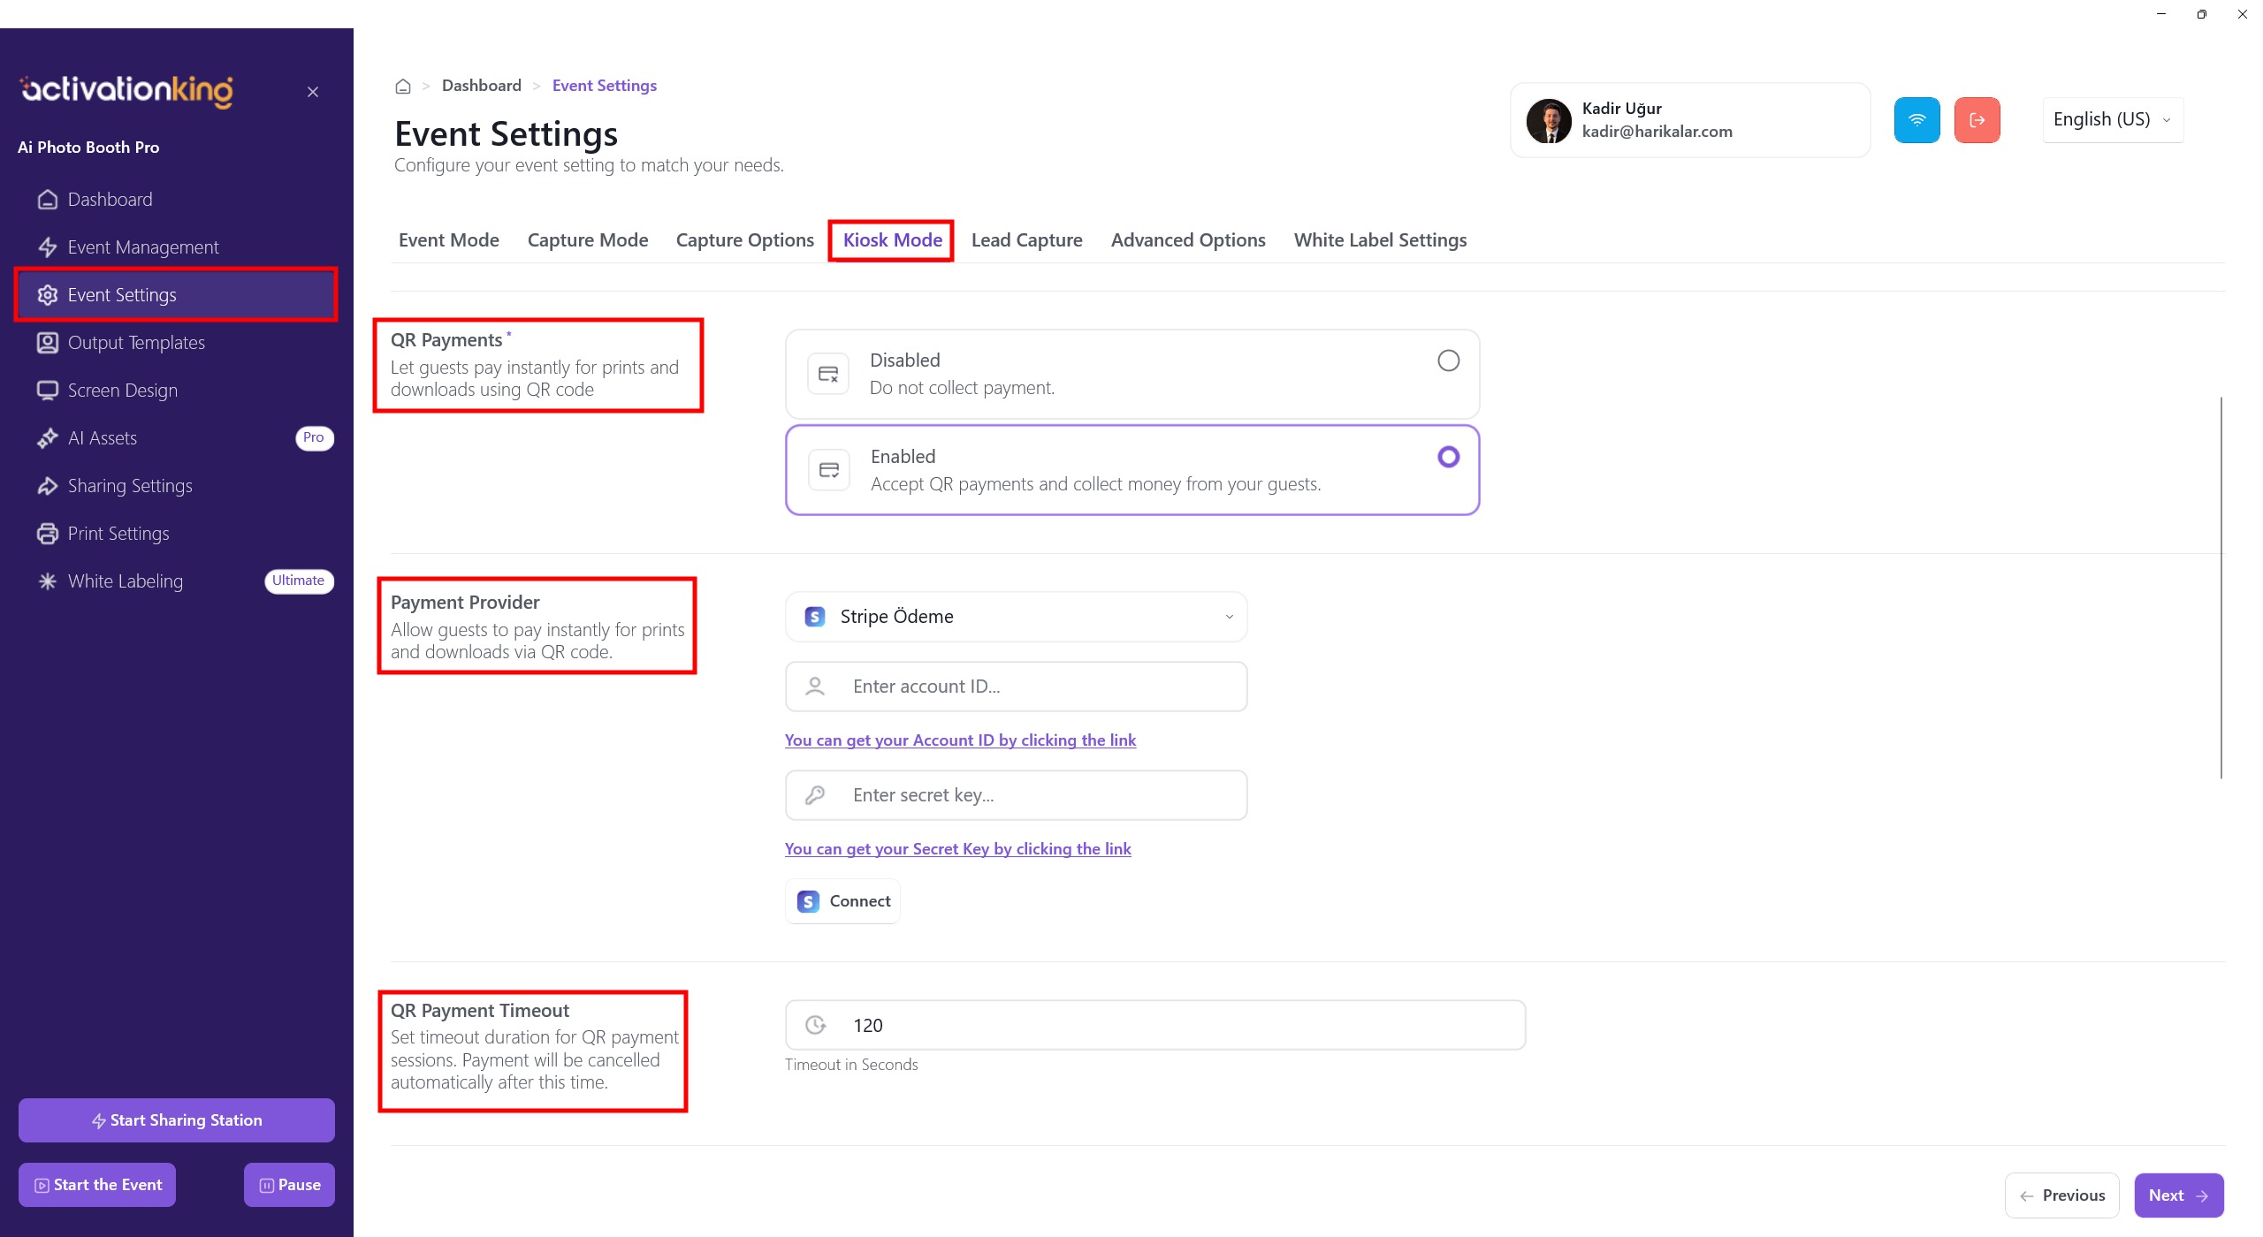Image resolution: width=2263 pixels, height=1237 pixels.
Task: Expand the Stripe Ödeme provider dropdown
Action: click(x=1016, y=617)
